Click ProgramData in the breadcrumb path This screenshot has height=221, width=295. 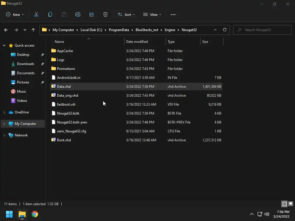pos(119,30)
